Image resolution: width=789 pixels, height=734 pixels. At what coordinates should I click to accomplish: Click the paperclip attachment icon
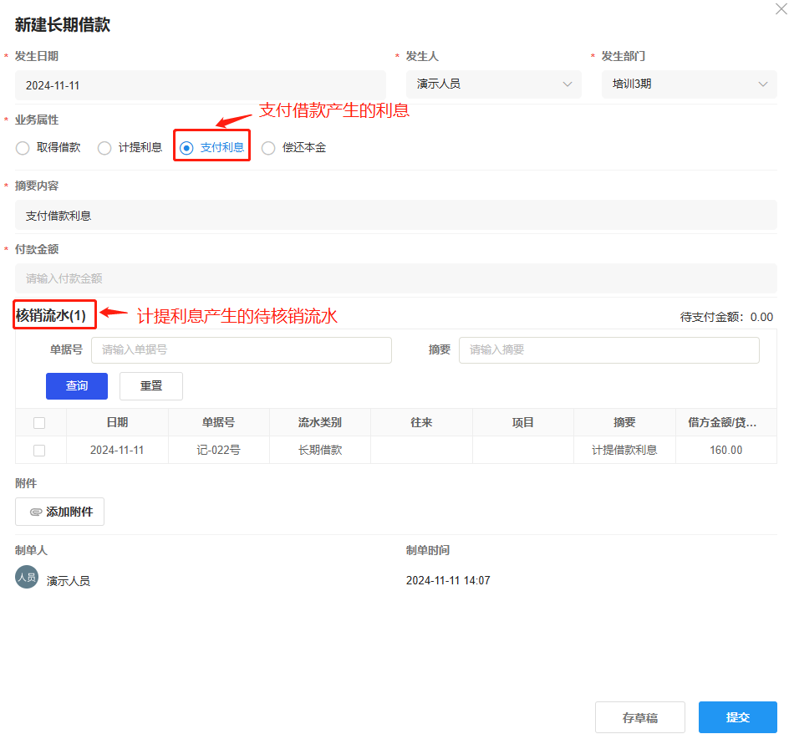(x=36, y=511)
